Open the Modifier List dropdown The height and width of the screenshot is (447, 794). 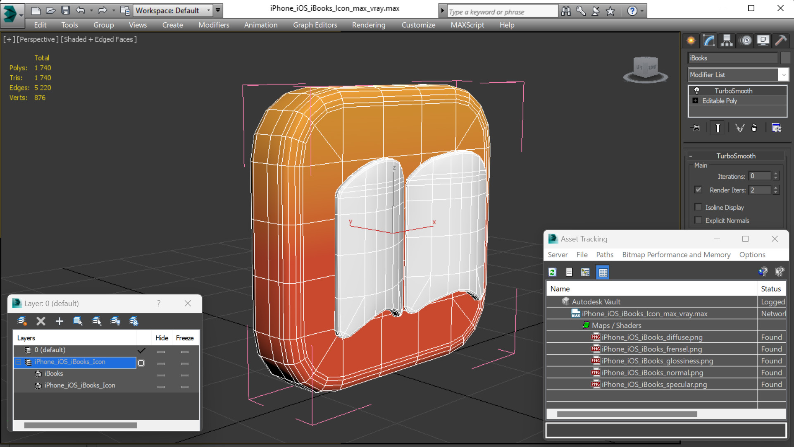click(738, 74)
